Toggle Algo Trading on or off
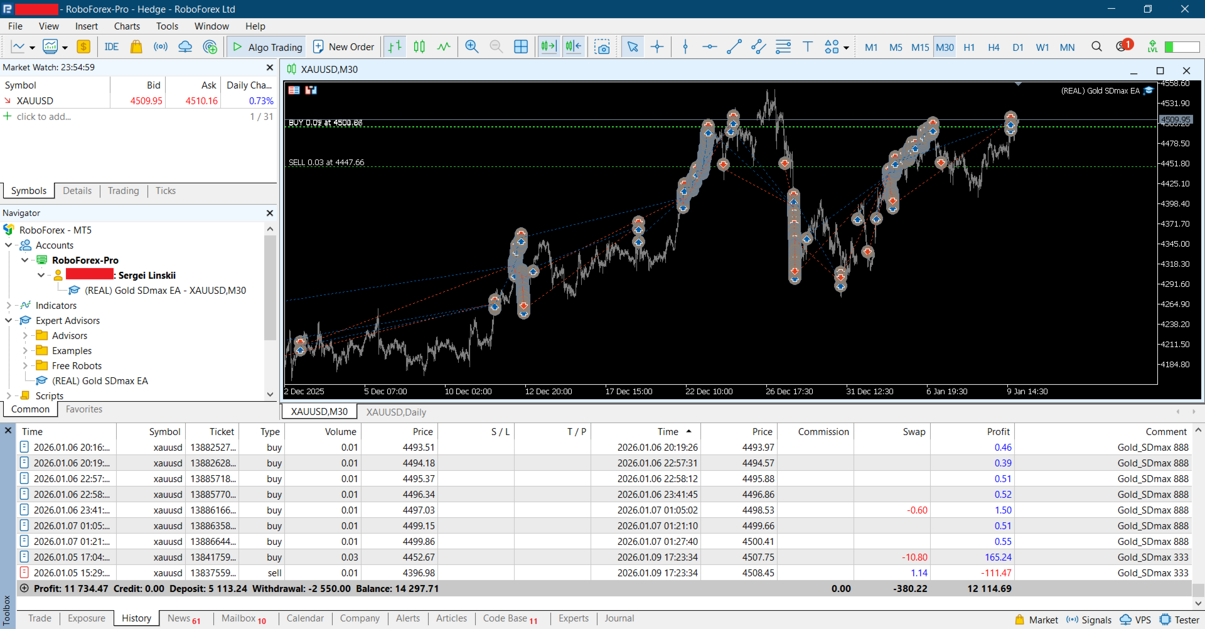The width and height of the screenshot is (1205, 629). coord(267,47)
